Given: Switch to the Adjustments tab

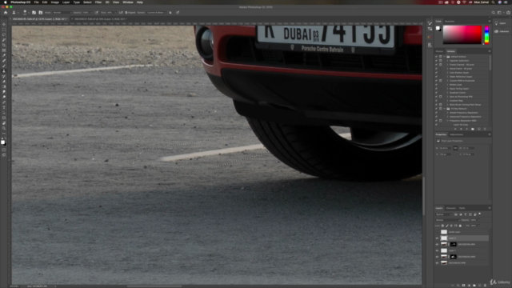Looking at the screenshot, I should click(457, 134).
